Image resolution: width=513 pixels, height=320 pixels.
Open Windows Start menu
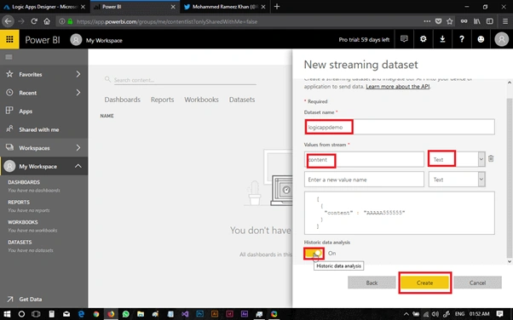pos(7,314)
